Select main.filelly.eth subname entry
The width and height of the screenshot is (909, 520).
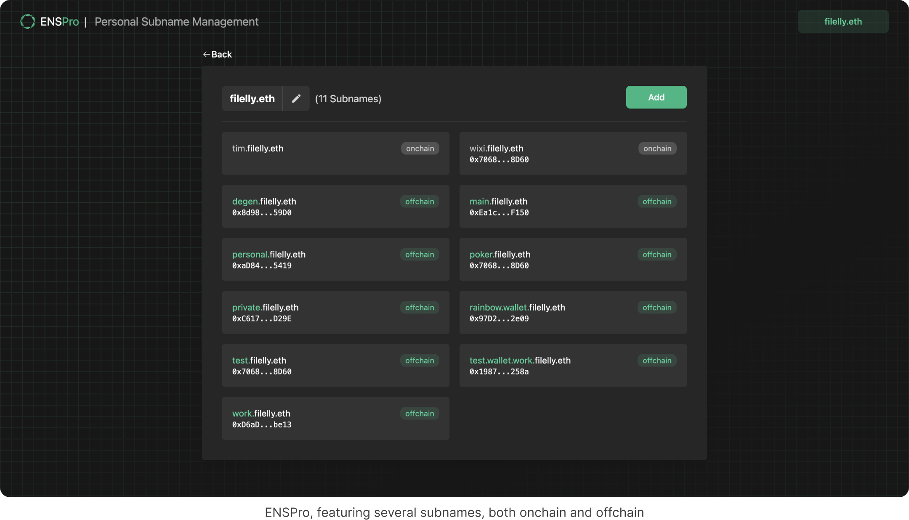(572, 207)
